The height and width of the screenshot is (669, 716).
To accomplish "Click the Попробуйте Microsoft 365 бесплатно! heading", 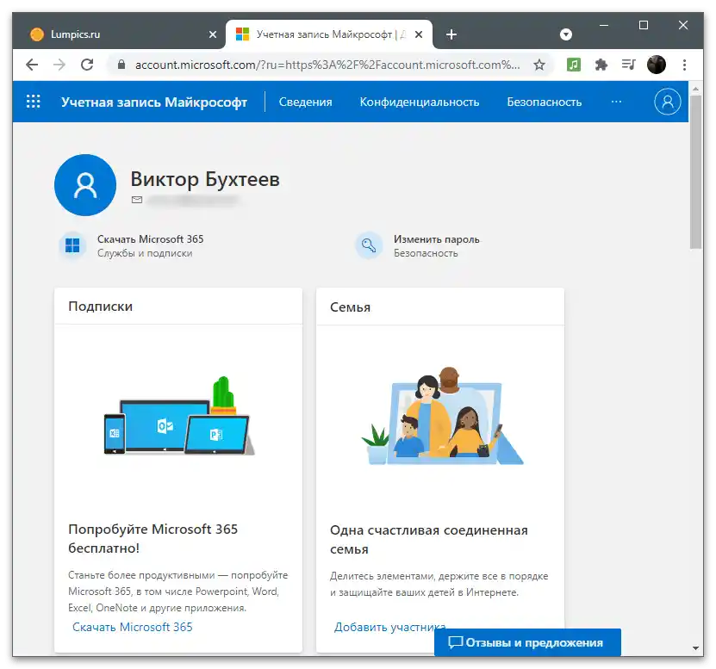I will coord(153,538).
